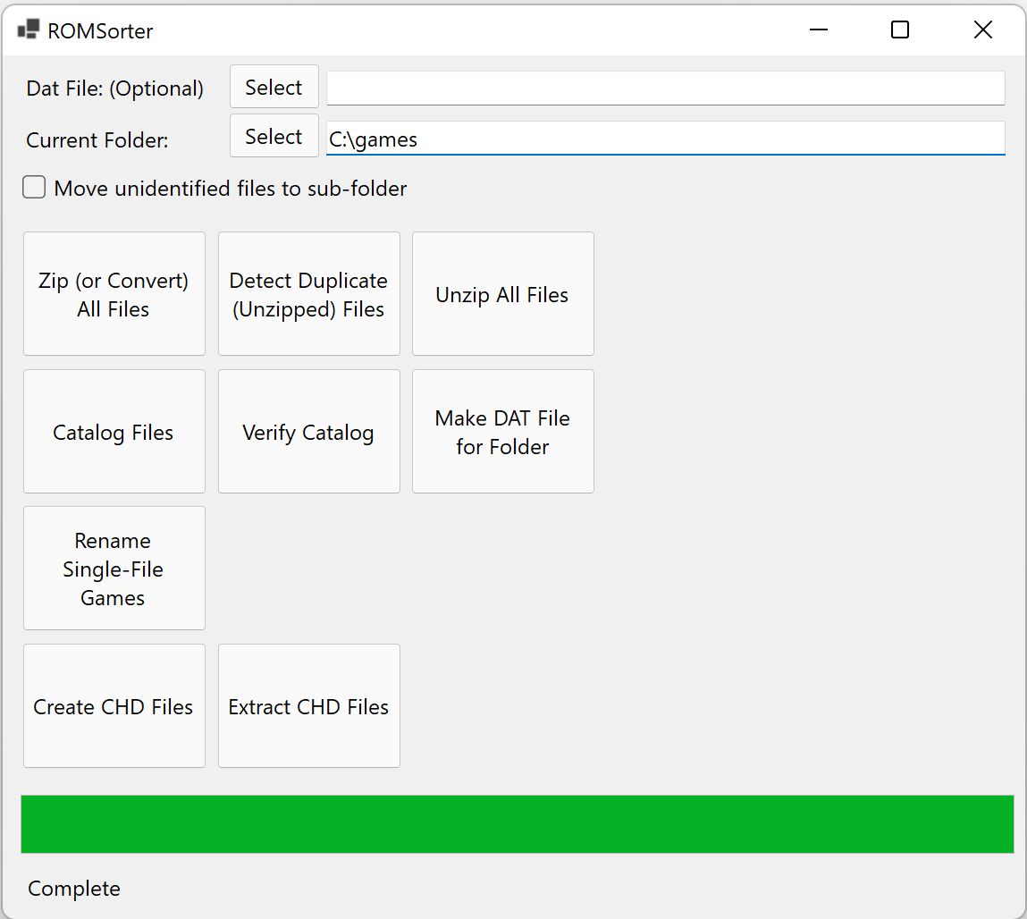Focus the Dat File path field
This screenshot has height=919, width=1027.
coord(665,89)
